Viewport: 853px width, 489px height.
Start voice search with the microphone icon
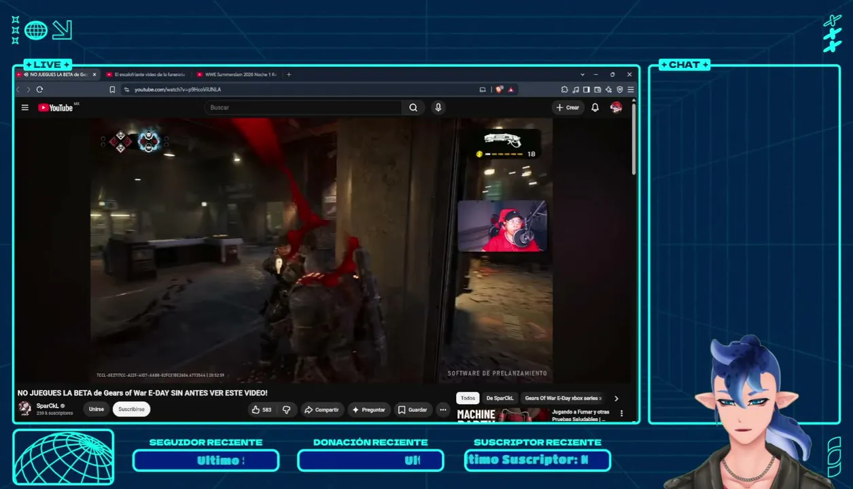438,107
